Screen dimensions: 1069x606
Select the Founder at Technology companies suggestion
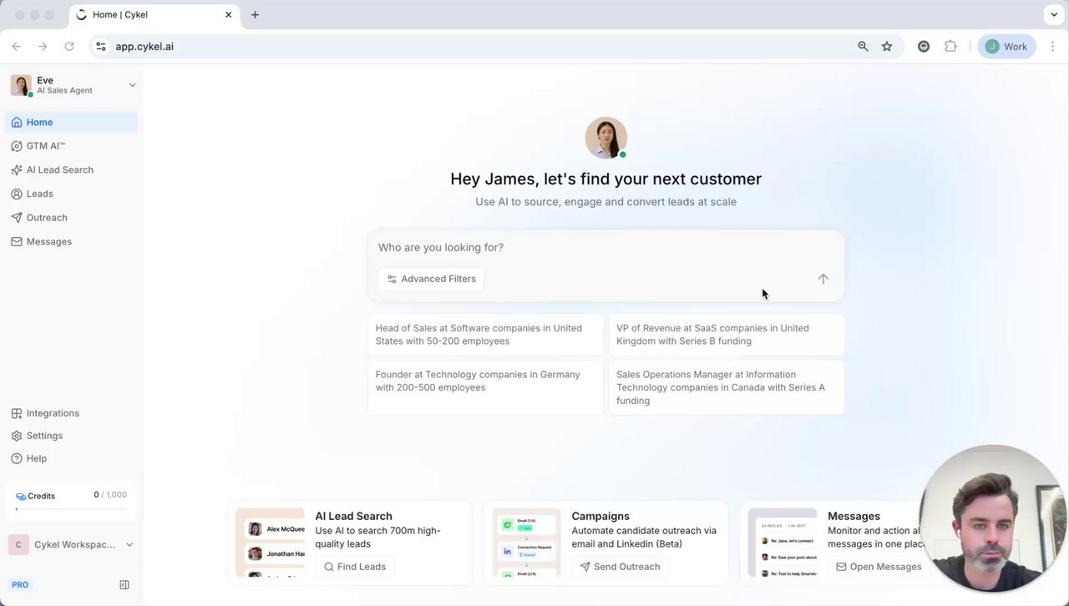point(485,387)
